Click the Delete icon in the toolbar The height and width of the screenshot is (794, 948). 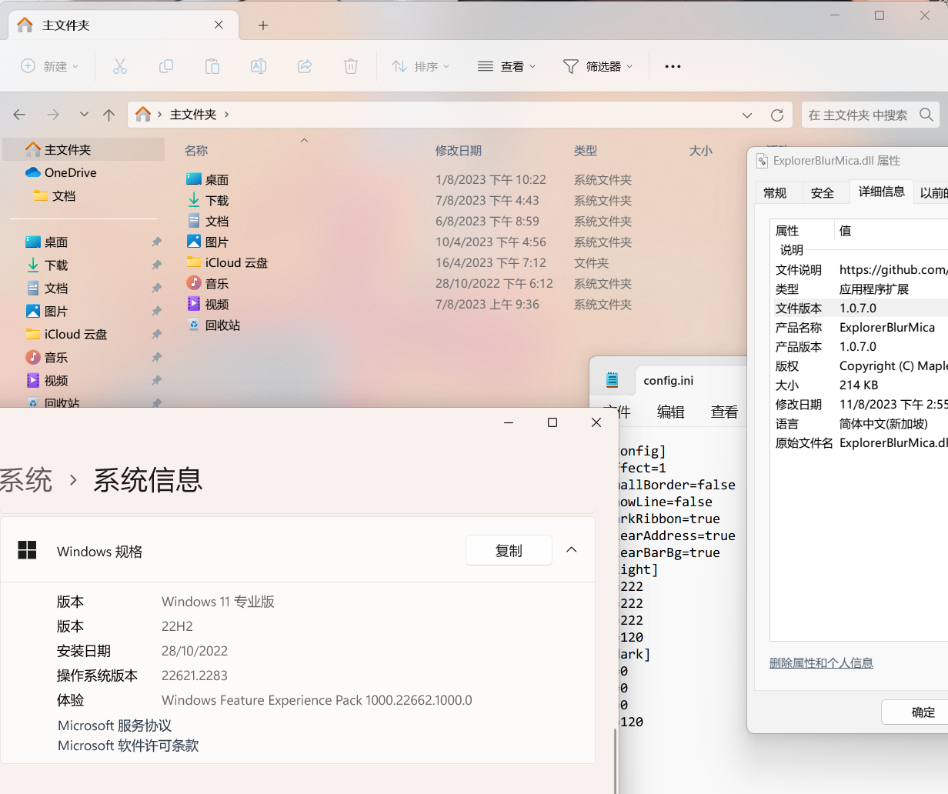[351, 66]
